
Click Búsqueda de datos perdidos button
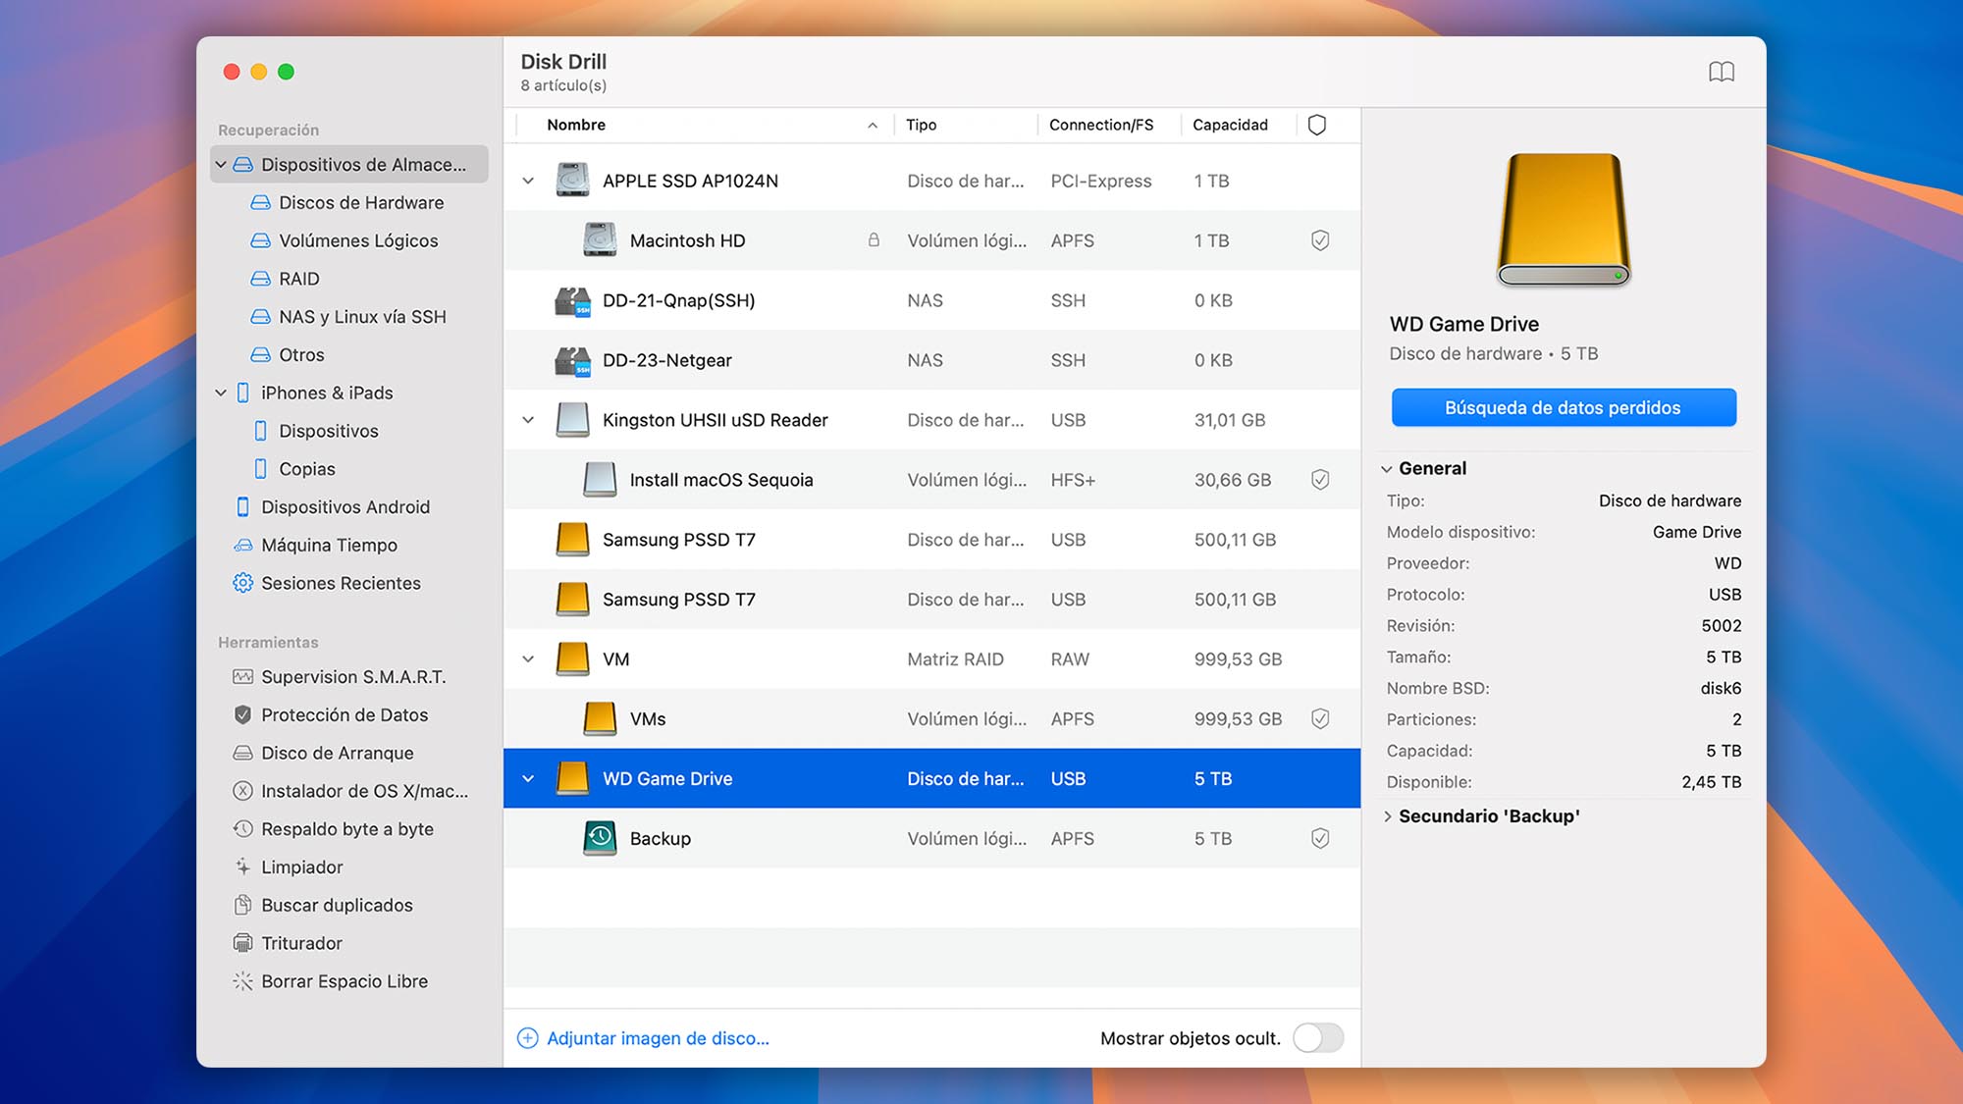(1563, 407)
